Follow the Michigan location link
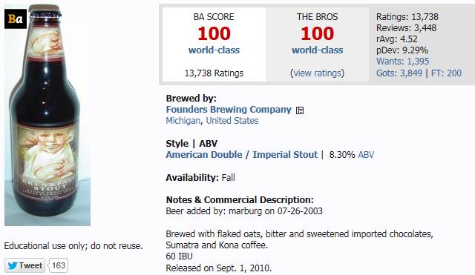Viewport: 475px width, 275px height. [x=183, y=121]
